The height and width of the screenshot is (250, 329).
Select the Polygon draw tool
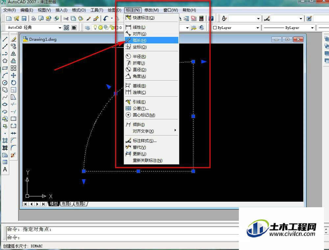click(5, 61)
